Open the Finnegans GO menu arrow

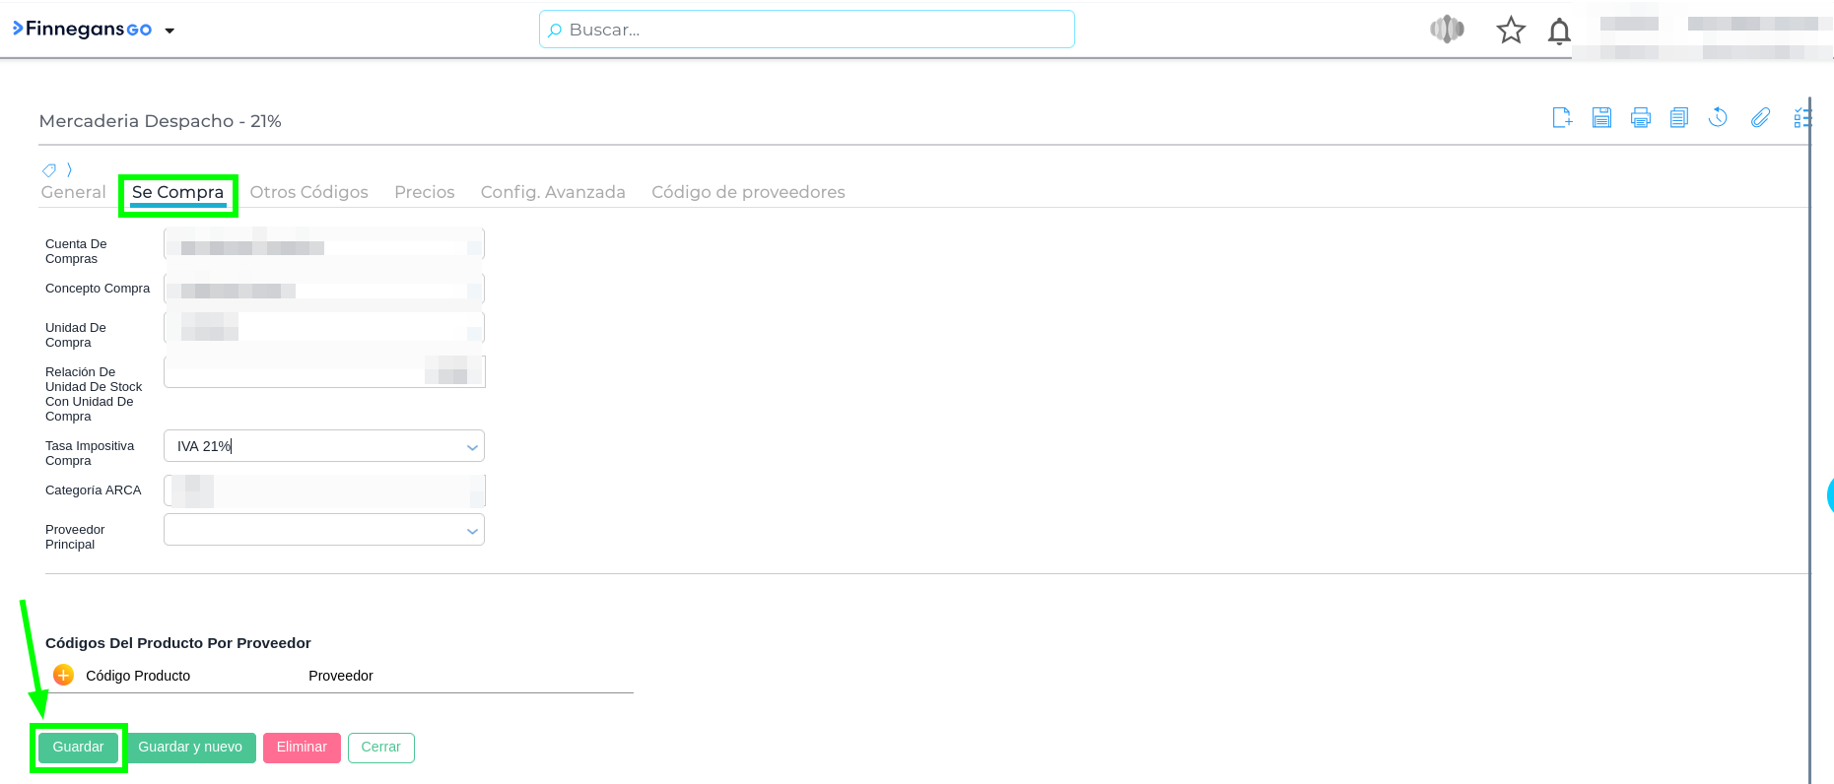pos(170,31)
